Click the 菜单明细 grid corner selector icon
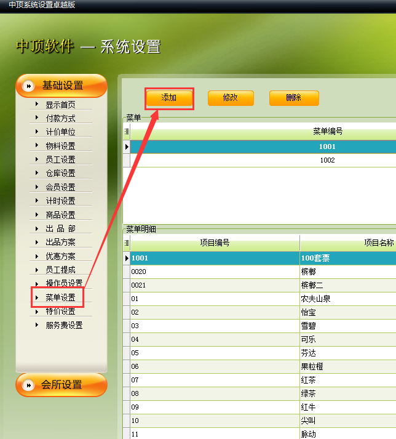 pyautogui.click(x=127, y=243)
